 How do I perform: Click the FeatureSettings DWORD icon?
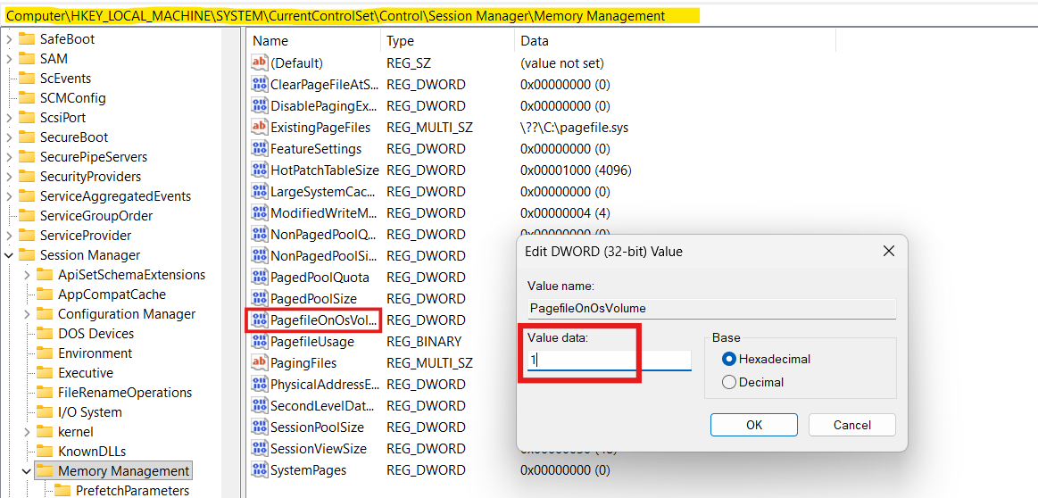259,148
